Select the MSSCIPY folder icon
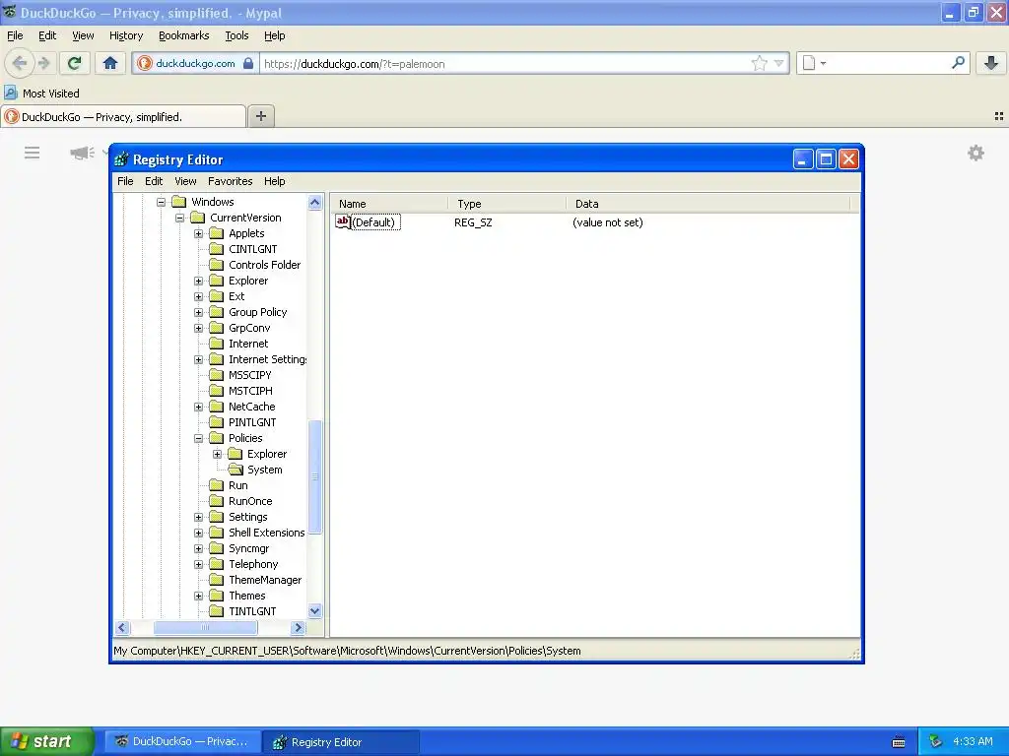This screenshot has height=756, width=1009. point(217,375)
